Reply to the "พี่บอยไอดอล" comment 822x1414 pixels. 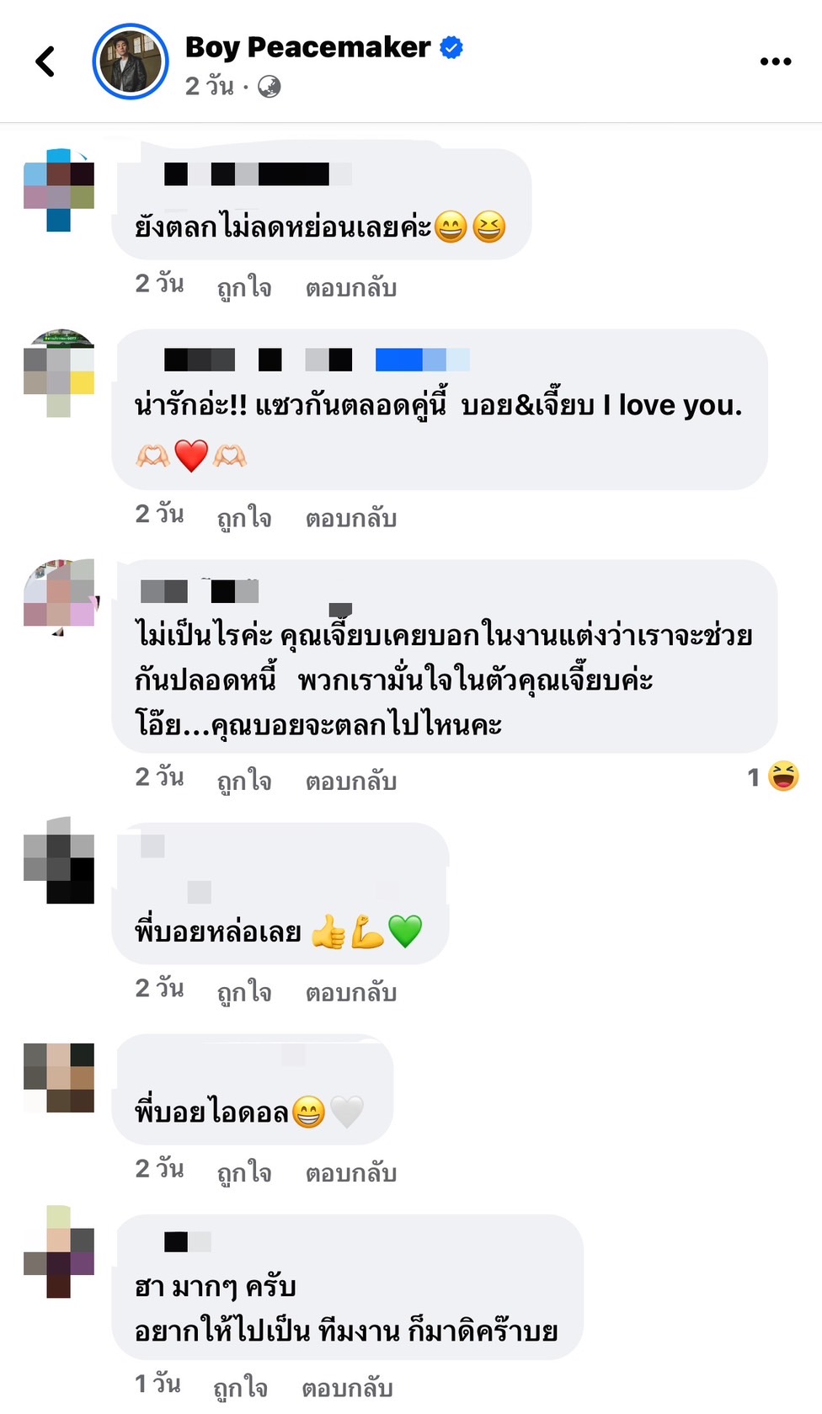[350, 1173]
